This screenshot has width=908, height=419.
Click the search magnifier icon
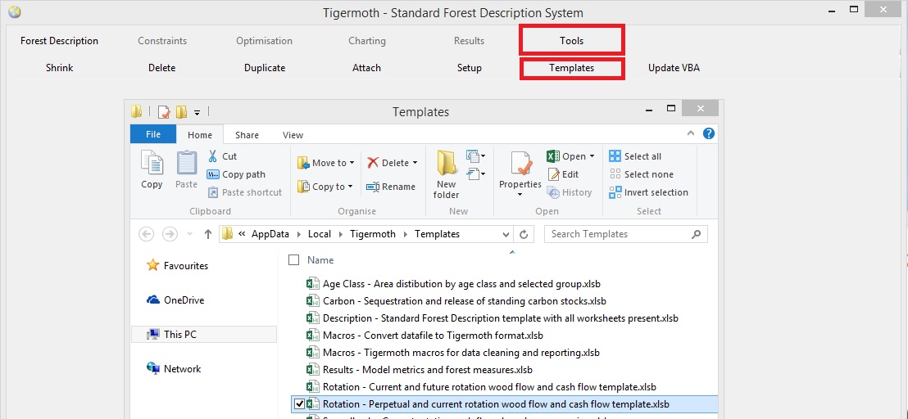tap(696, 234)
